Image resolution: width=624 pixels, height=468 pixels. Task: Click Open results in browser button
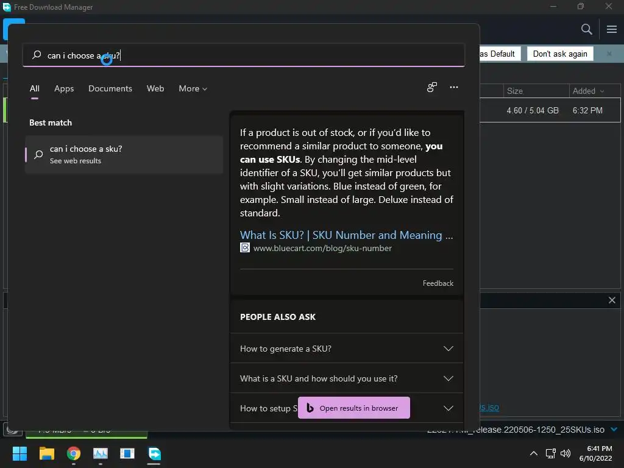[x=354, y=408]
